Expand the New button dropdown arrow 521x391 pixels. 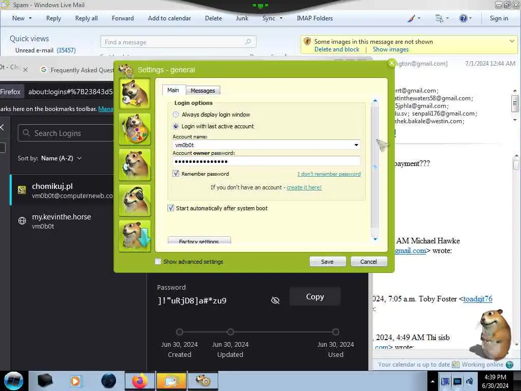pos(30,18)
